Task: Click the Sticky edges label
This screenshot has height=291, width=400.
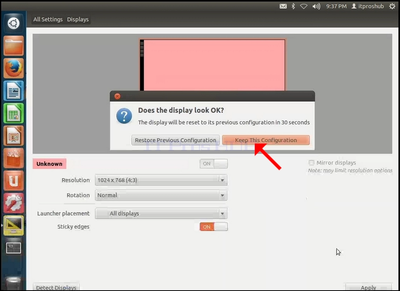Action: (x=73, y=227)
